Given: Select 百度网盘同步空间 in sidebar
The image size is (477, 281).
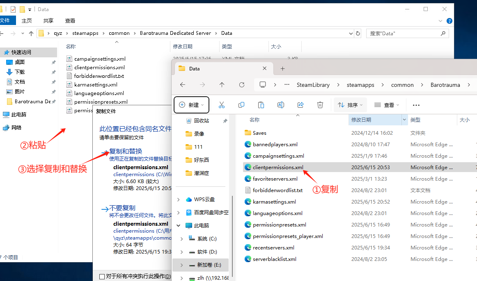Looking at the screenshot, I should pos(211,213).
